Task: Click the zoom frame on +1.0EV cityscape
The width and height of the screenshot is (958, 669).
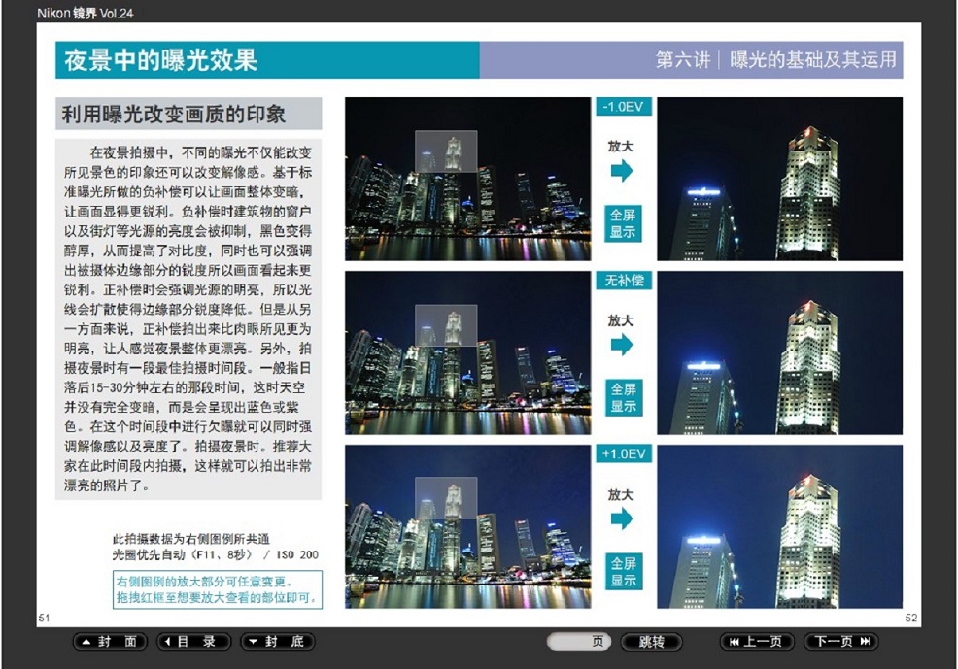Action: [446, 497]
